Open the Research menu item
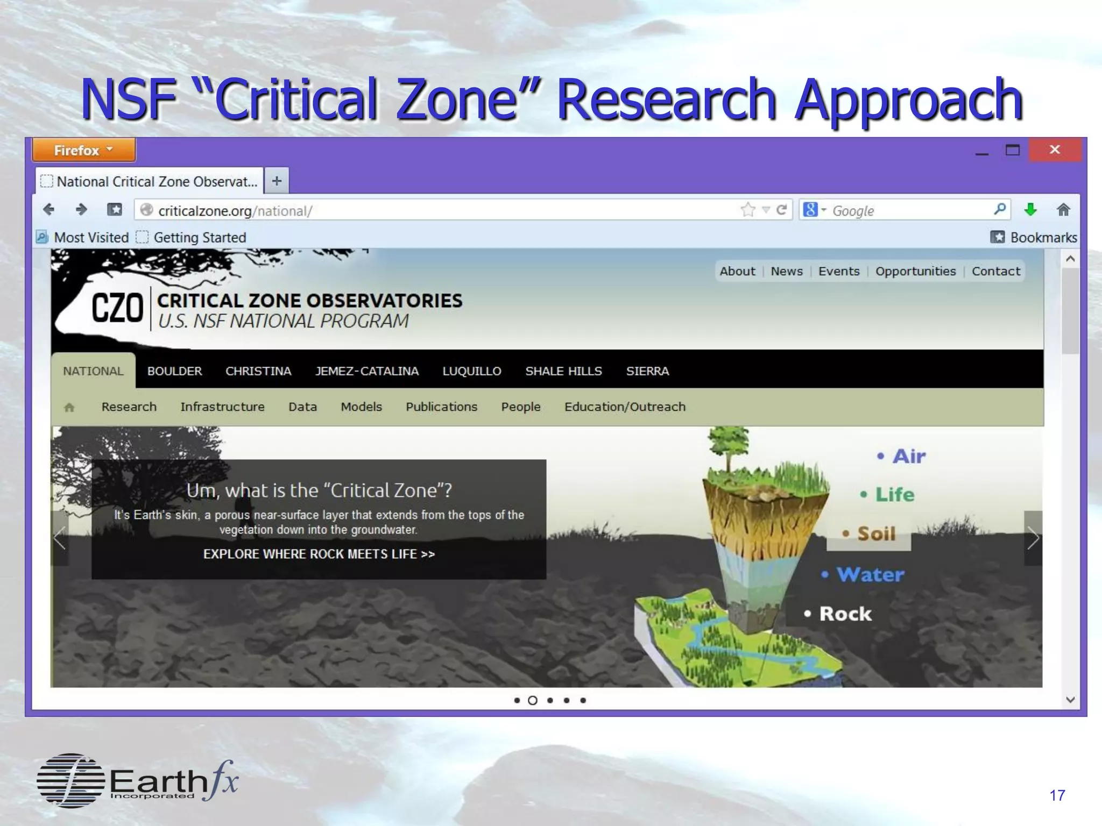Screen dimensions: 1102x826 (129, 407)
